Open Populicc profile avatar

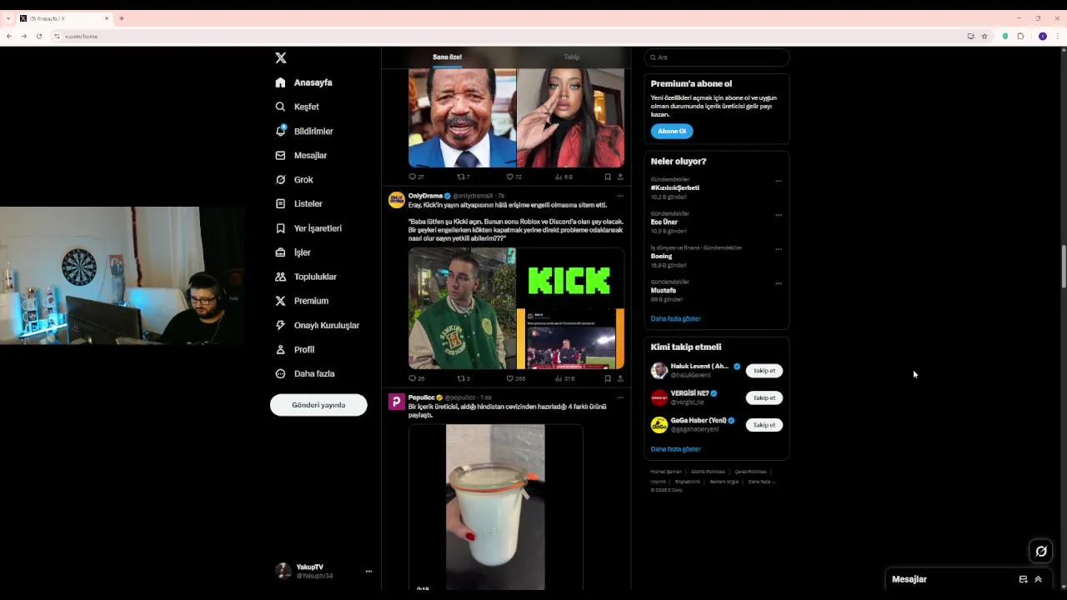397,402
